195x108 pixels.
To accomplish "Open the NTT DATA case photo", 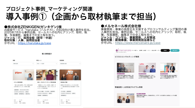I will 126,98.
